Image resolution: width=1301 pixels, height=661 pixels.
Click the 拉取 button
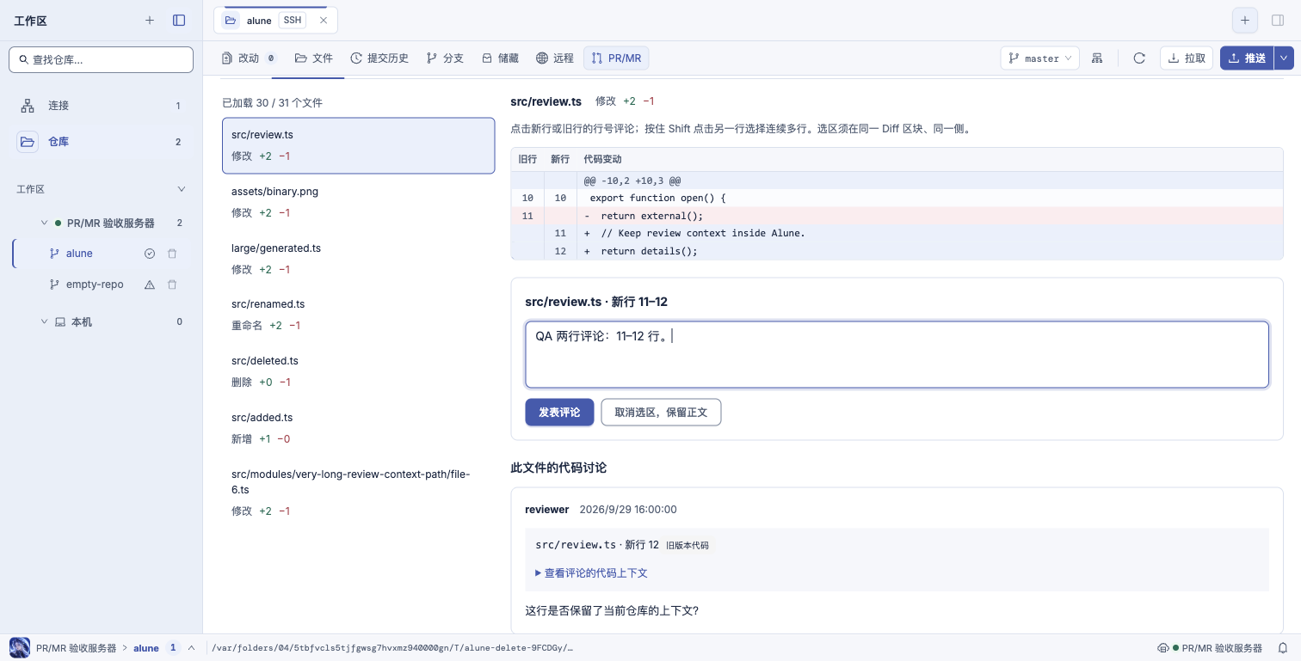point(1187,58)
